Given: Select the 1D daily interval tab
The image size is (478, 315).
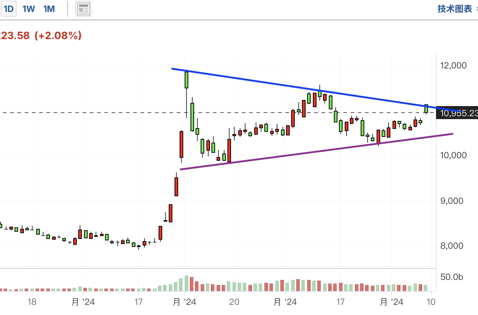Looking at the screenshot, I should point(8,9).
